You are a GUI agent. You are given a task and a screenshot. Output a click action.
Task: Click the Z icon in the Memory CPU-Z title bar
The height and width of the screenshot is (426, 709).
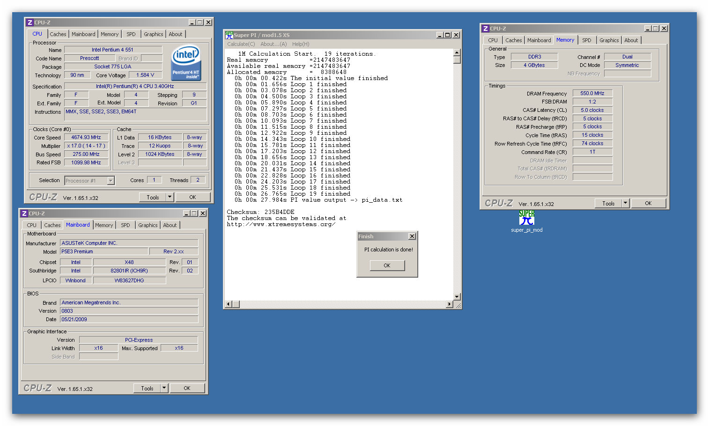tap(485, 29)
